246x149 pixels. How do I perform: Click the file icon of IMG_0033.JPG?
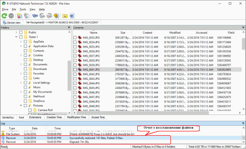point(80,38)
